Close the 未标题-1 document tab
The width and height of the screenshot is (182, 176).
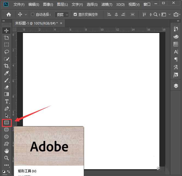(x=61, y=23)
